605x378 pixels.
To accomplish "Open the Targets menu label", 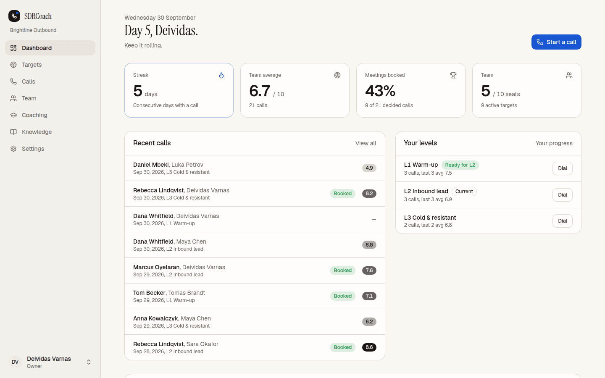I will coord(32,65).
